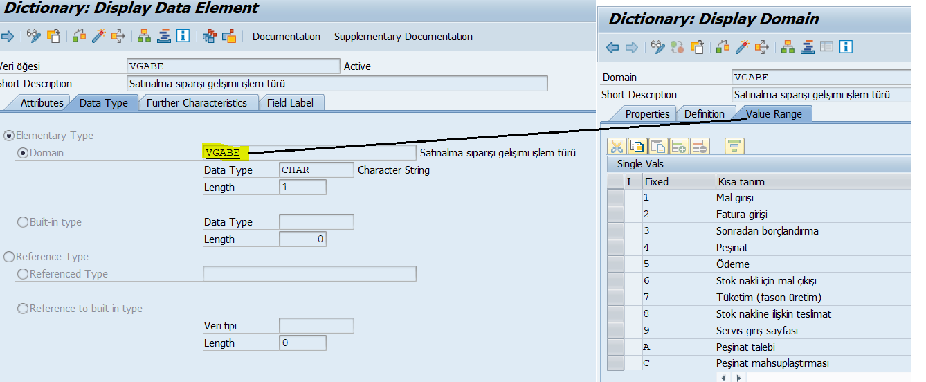Viewport: 926px width, 382px height.
Task: Select row marker for Ödeme
Action: click(615, 264)
